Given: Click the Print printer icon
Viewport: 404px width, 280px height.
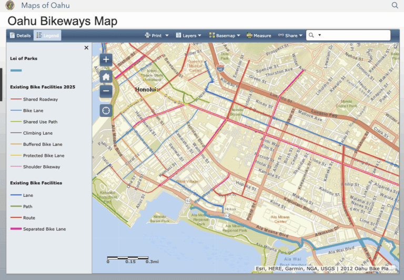Looking at the screenshot, I should (x=147, y=35).
